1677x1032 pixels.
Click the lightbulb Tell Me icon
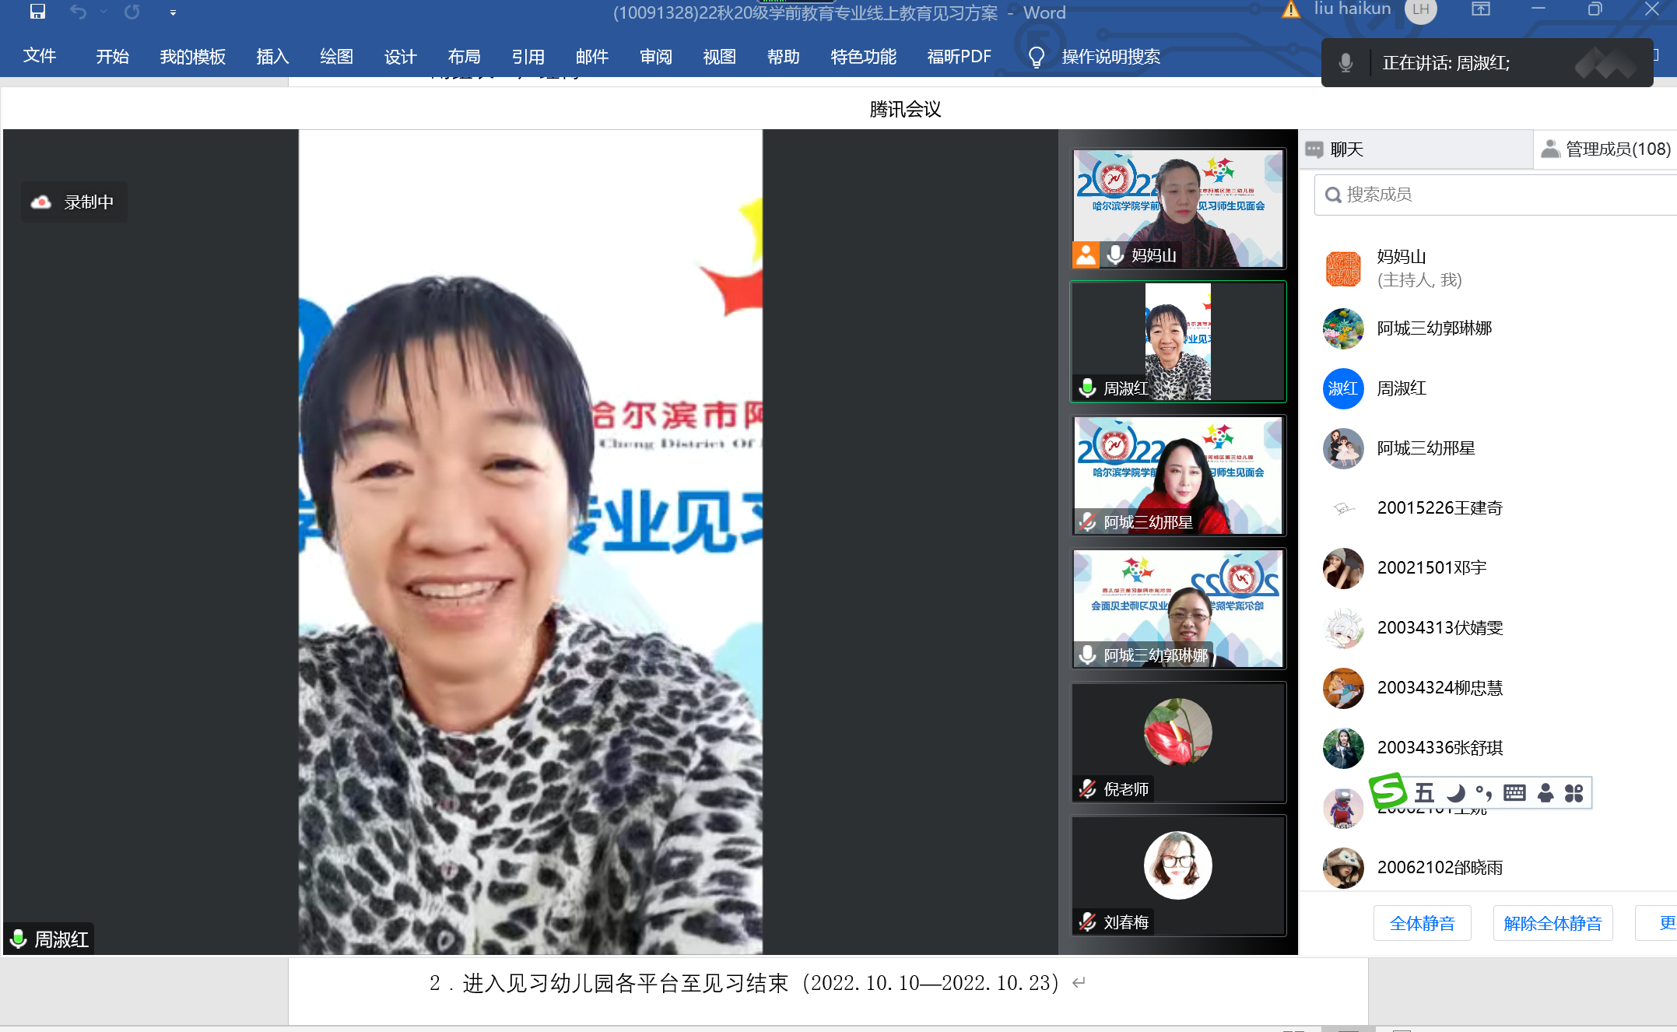click(1037, 57)
